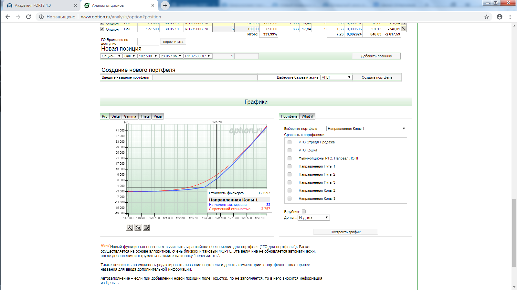Viewport: 517px width, 290px height.
Task: Open a new browser tab
Action: click(x=165, y=5)
